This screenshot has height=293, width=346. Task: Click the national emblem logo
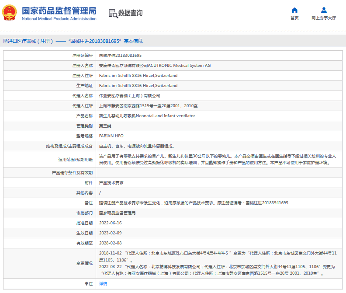[x=10, y=13]
